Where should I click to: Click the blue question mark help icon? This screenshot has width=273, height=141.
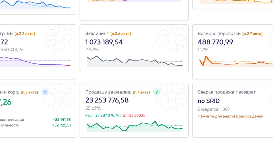(45, 92)
